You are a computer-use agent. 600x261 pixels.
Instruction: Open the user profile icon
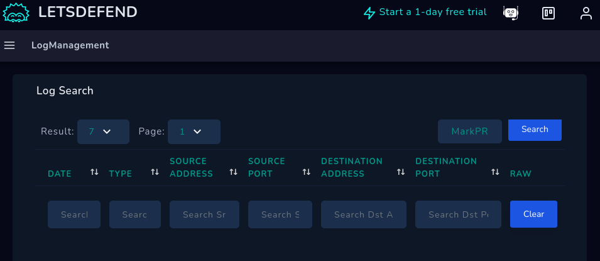(x=586, y=13)
